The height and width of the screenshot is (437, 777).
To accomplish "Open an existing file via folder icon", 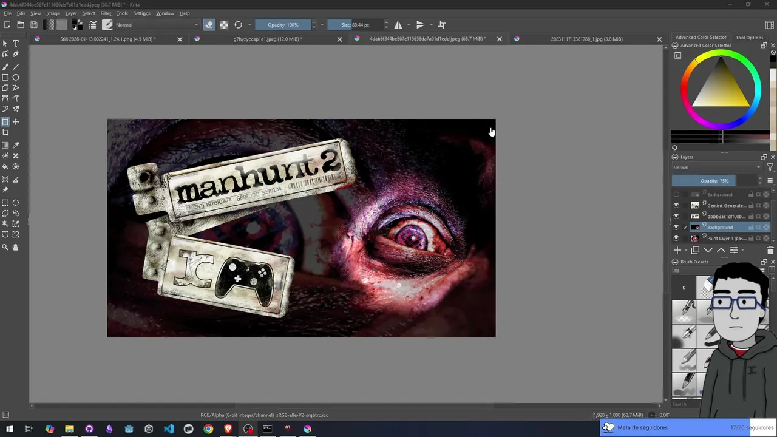I will [21, 25].
